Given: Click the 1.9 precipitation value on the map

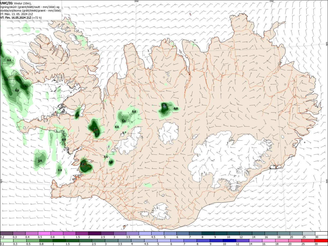Looking at the screenshot, I should (x=77, y=115).
